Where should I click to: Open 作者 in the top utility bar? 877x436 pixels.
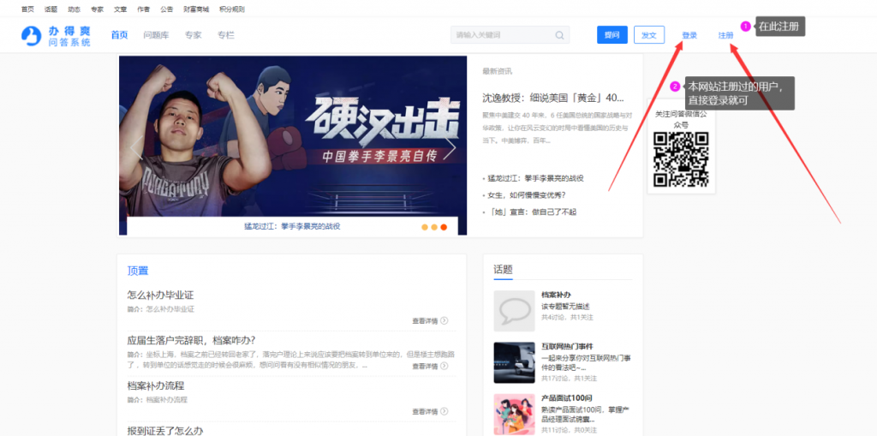coord(143,9)
